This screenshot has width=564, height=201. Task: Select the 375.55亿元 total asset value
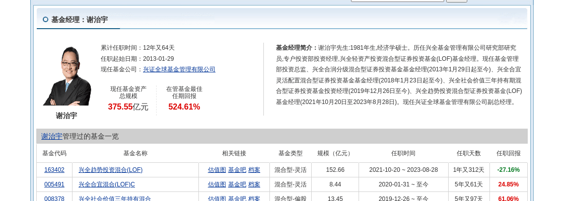pos(128,107)
